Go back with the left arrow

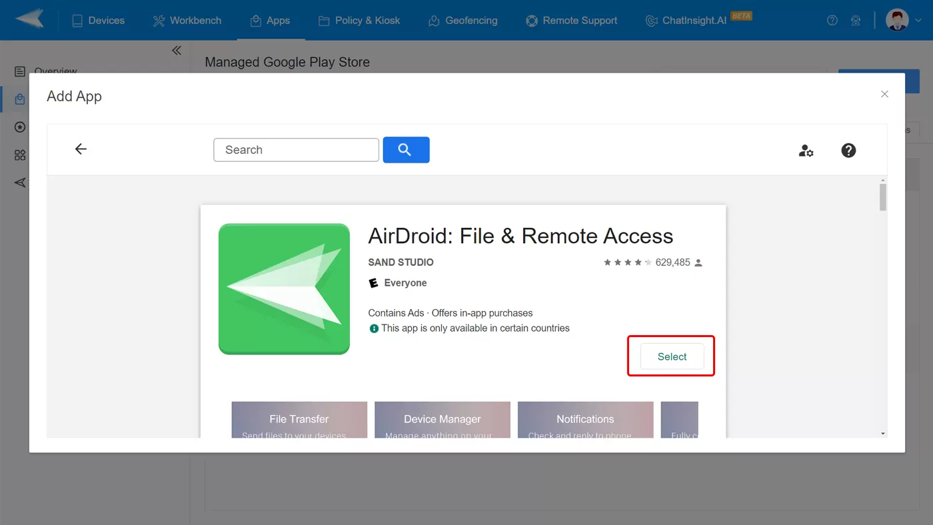[81, 149]
